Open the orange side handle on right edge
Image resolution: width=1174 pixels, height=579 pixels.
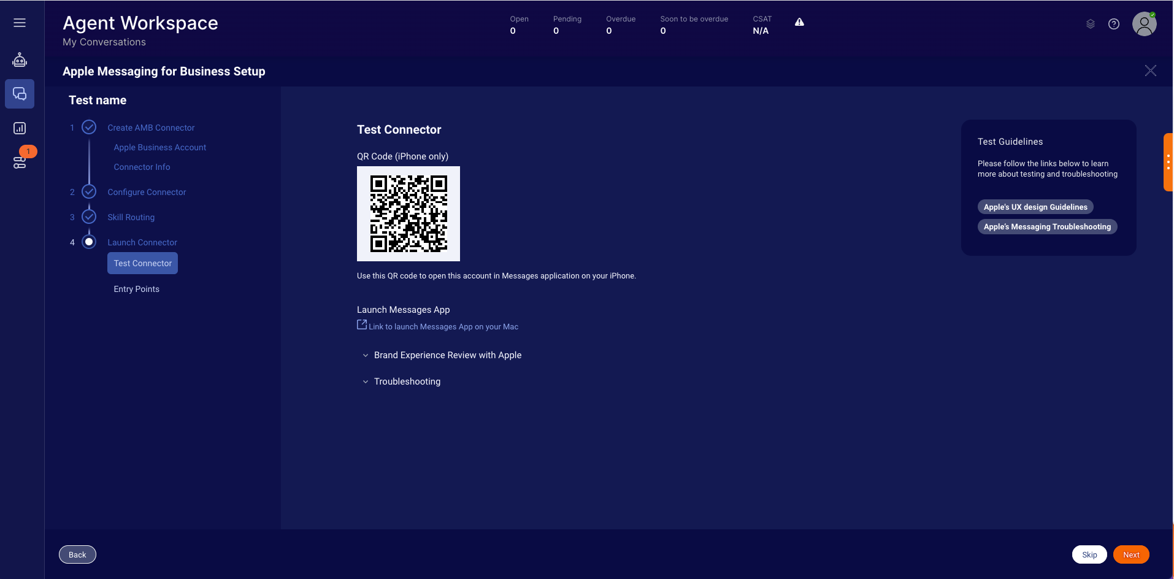(1168, 163)
